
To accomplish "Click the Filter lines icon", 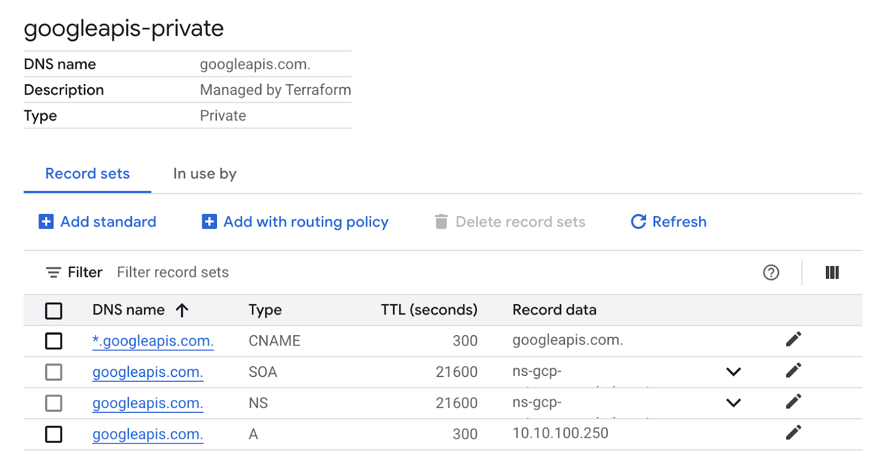I will click(x=53, y=272).
